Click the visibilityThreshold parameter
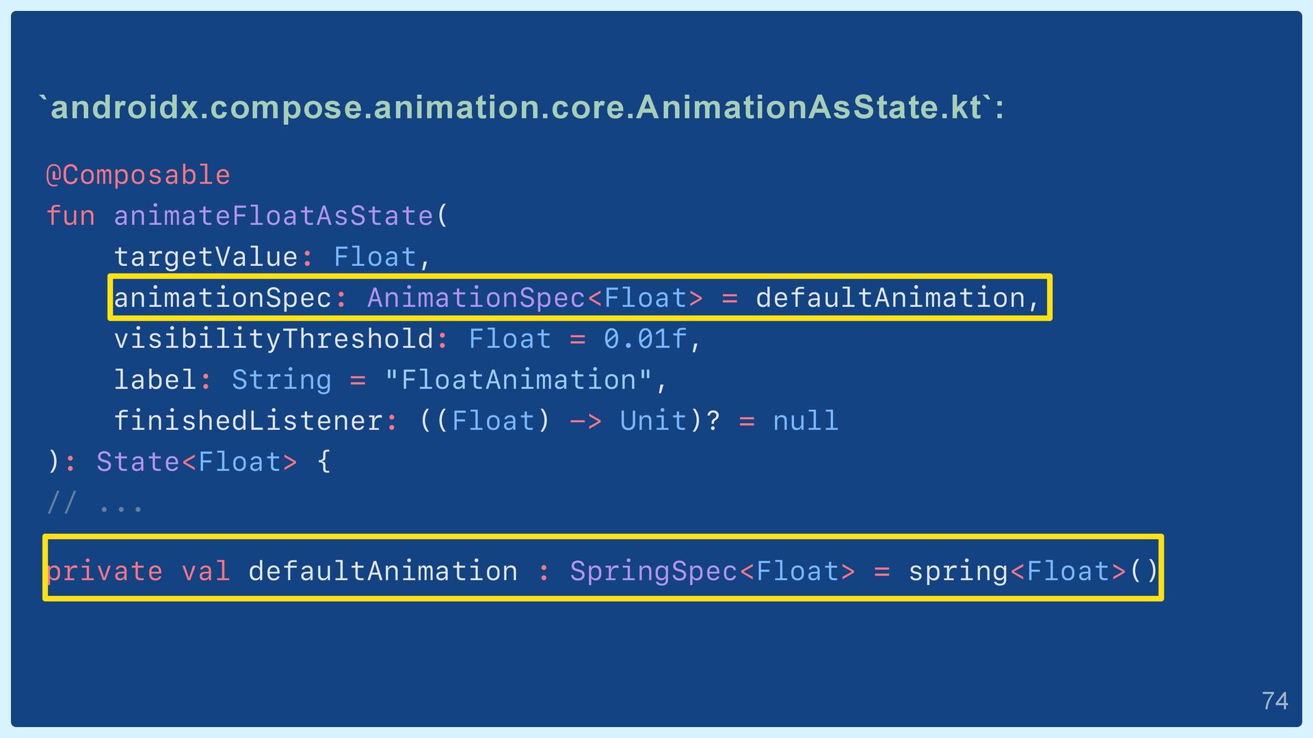The image size is (1313, 738). (274, 339)
